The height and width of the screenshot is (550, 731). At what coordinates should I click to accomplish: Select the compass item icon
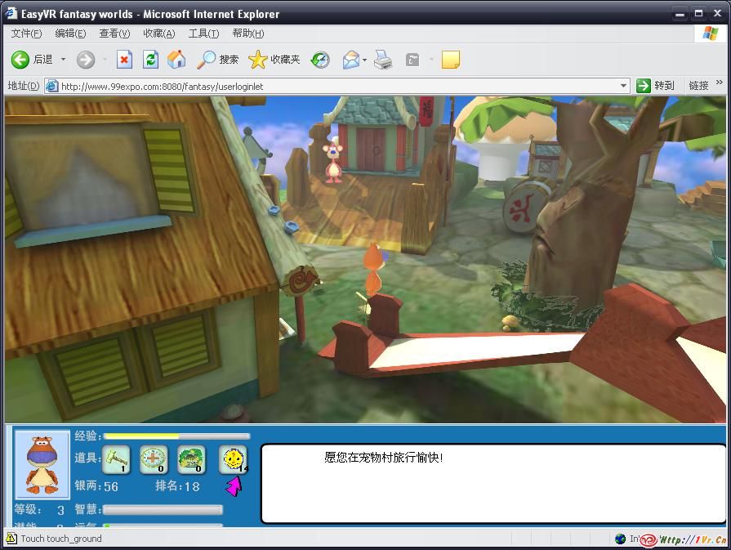pyautogui.click(x=154, y=459)
